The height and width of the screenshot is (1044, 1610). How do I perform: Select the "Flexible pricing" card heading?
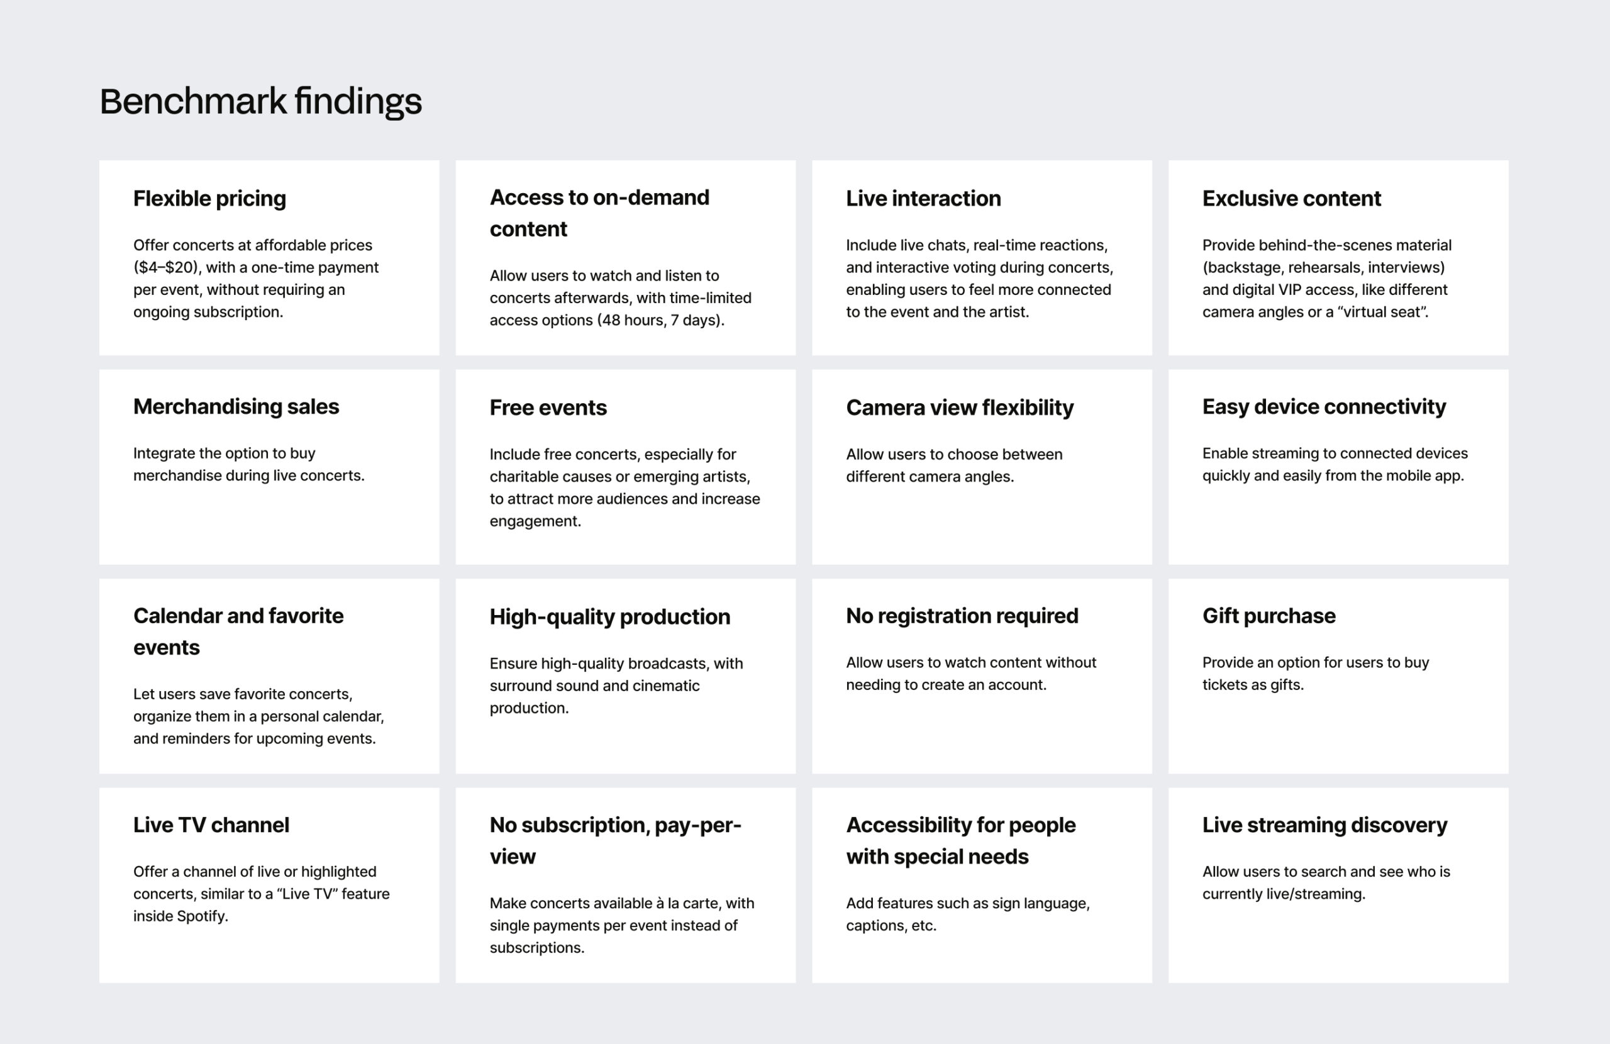pyautogui.click(x=209, y=198)
